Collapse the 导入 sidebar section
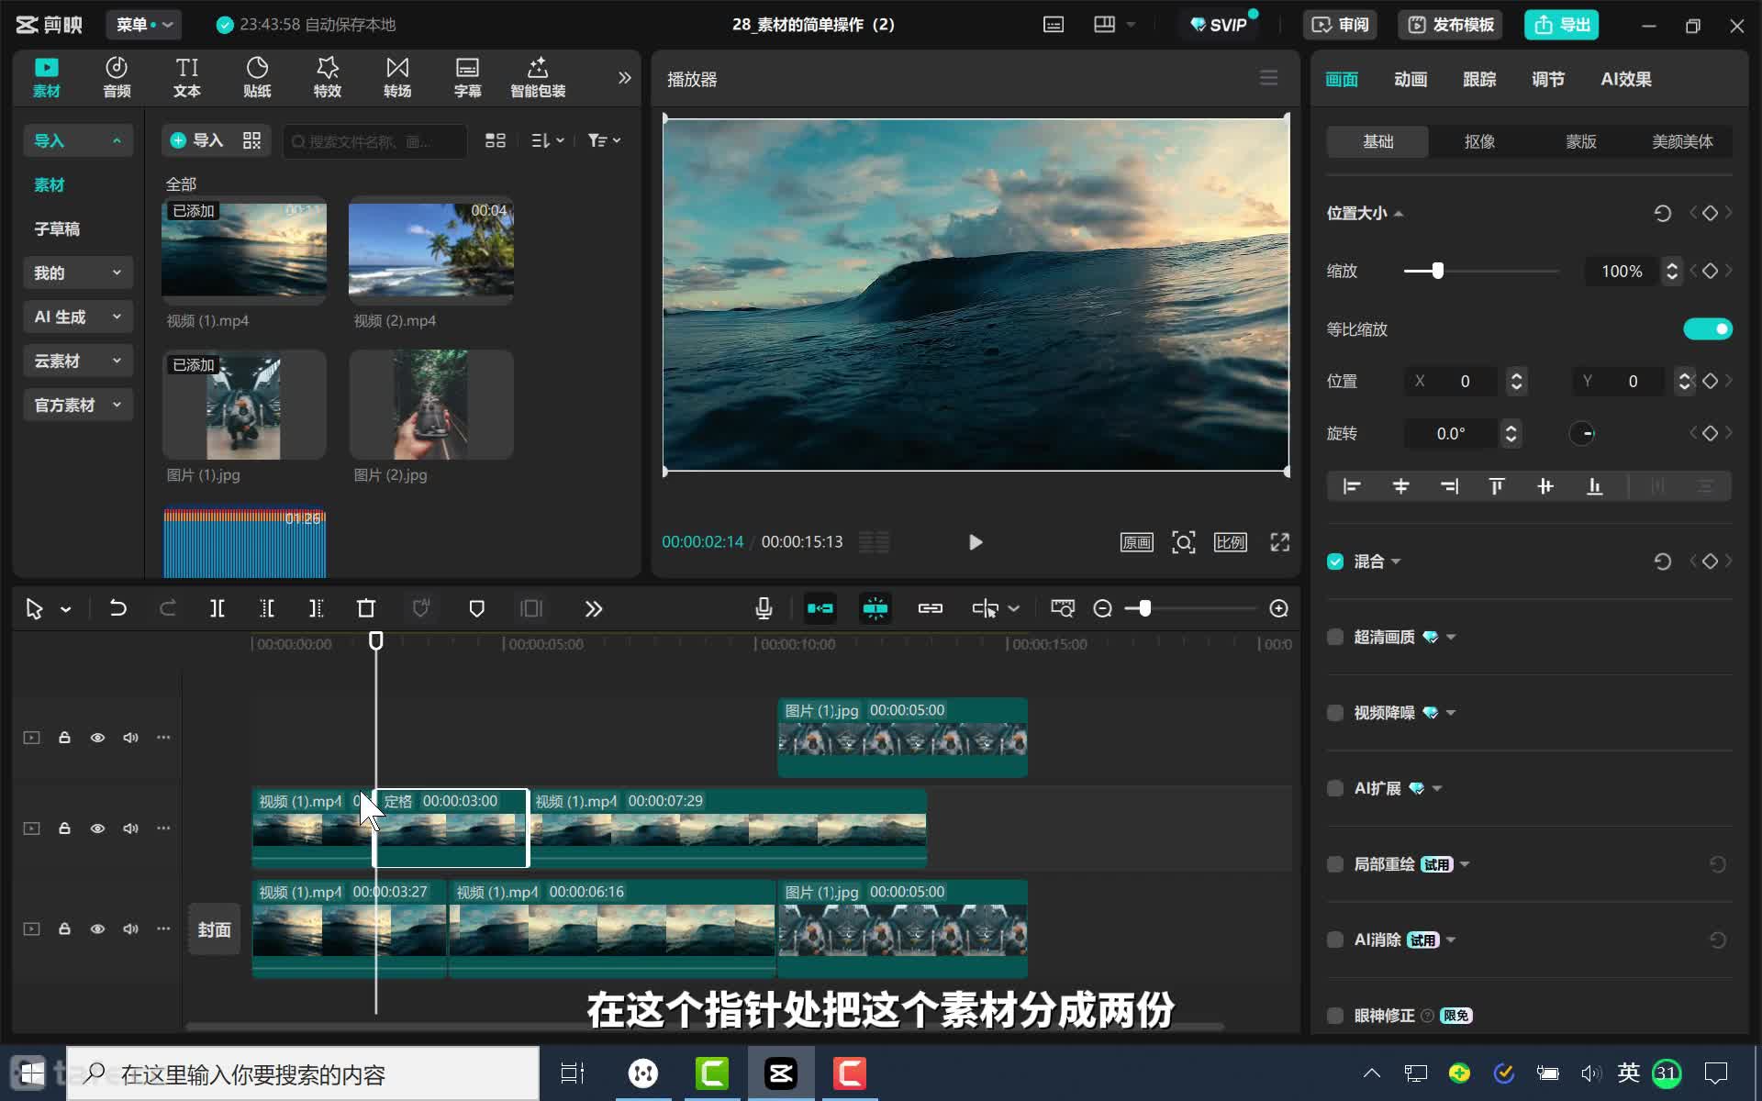1762x1101 pixels. 78,140
